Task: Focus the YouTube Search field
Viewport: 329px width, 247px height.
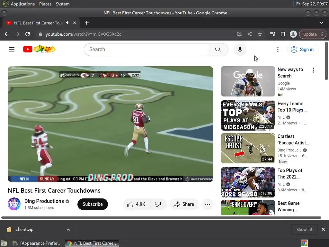Action: [146, 50]
